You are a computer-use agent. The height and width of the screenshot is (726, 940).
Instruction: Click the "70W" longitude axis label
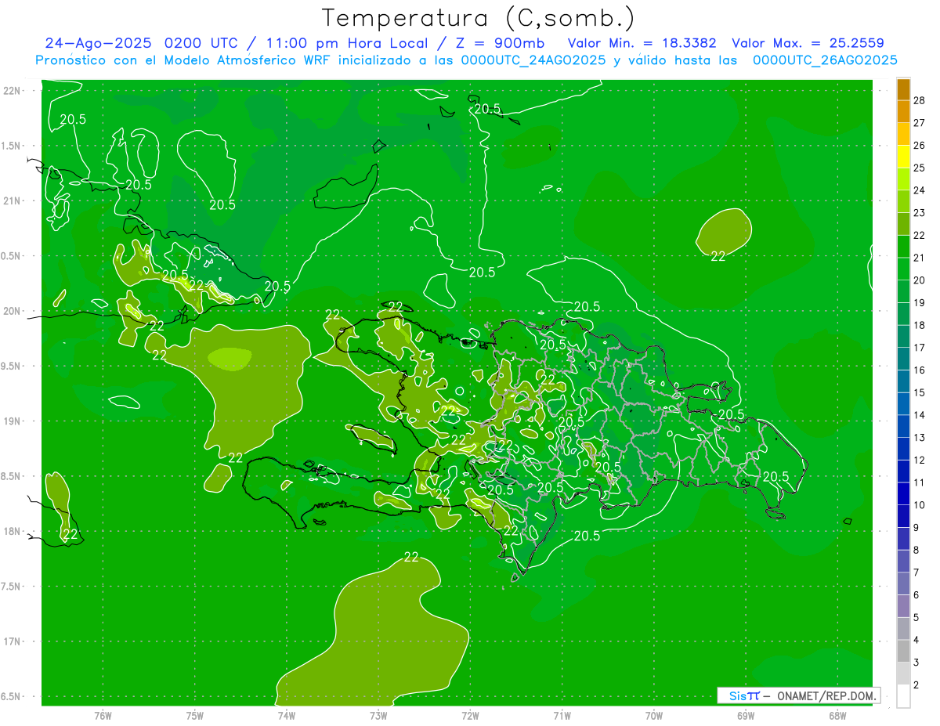click(x=653, y=715)
